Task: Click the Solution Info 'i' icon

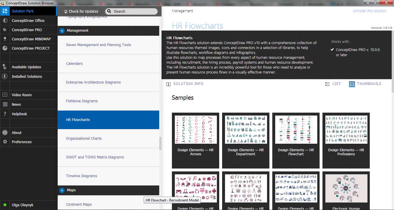Action: click(x=168, y=84)
